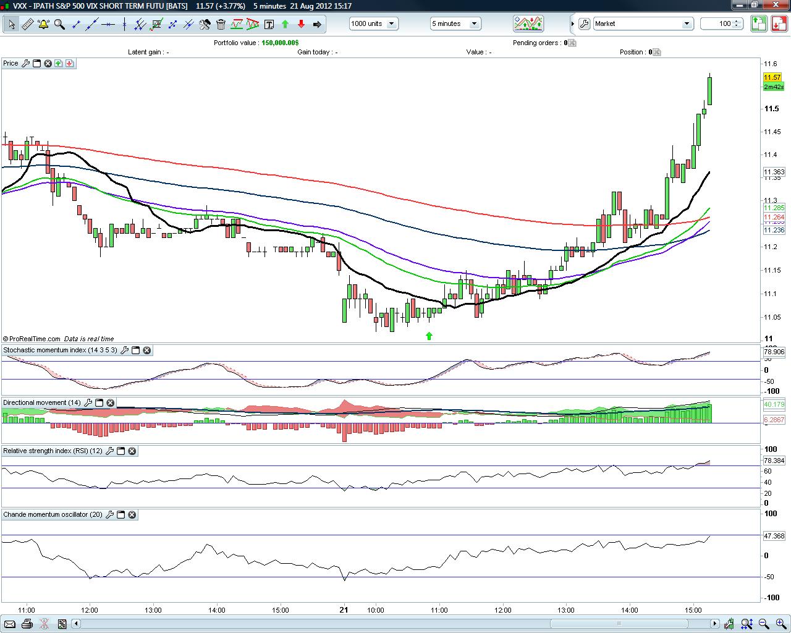
Task: Click the horizontal scrollbar right arrow
Action: point(714,624)
